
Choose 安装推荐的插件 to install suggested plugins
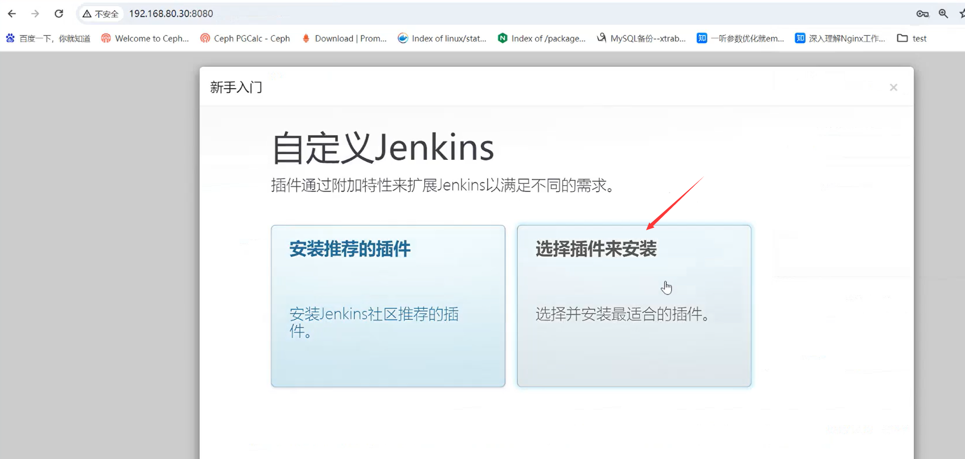click(x=388, y=306)
